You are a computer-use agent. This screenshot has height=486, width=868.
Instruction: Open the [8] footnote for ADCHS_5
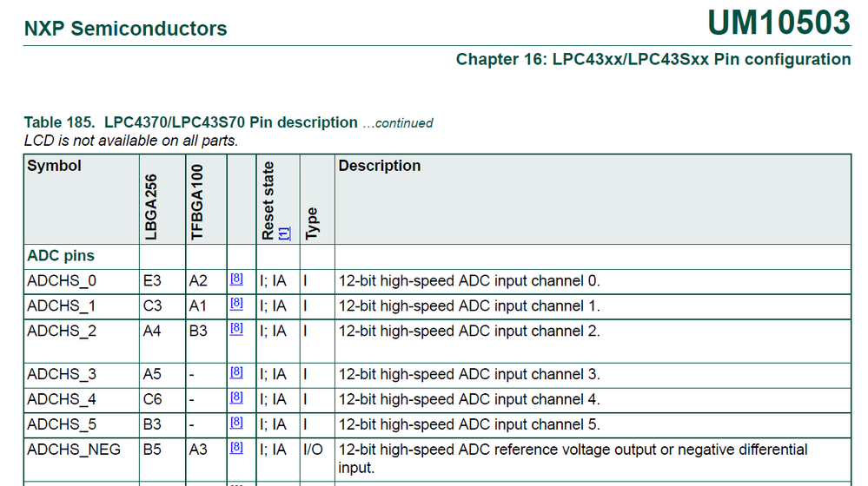click(x=236, y=423)
